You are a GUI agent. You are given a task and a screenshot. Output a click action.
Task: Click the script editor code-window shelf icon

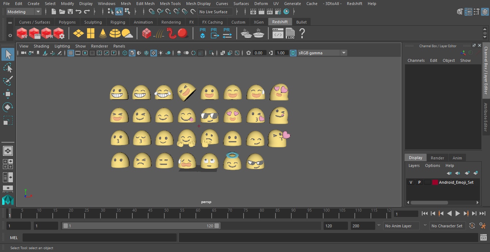(278, 34)
